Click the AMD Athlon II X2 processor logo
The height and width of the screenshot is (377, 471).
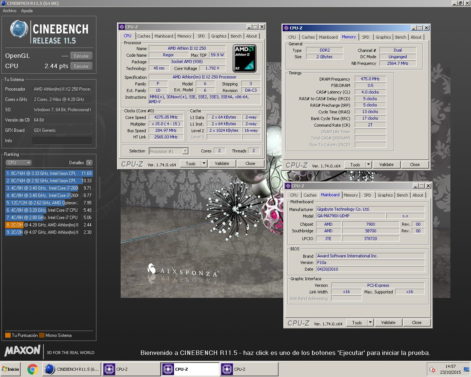(x=245, y=58)
